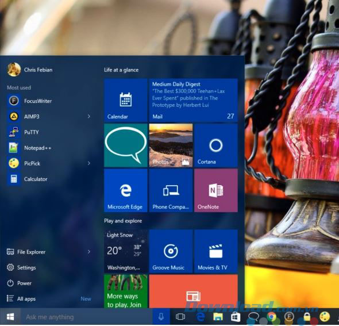Open the Calendar tile

coord(126,101)
